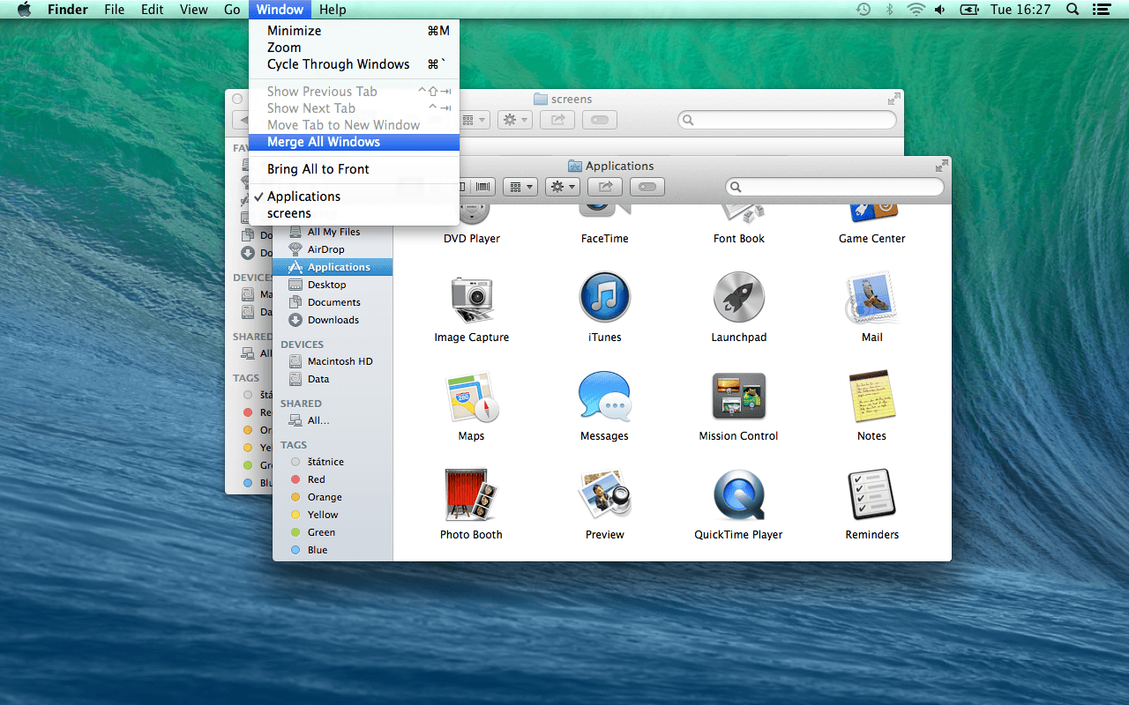Select the Reminders checklist icon
The height and width of the screenshot is (705, 1129).
(872, 495)
